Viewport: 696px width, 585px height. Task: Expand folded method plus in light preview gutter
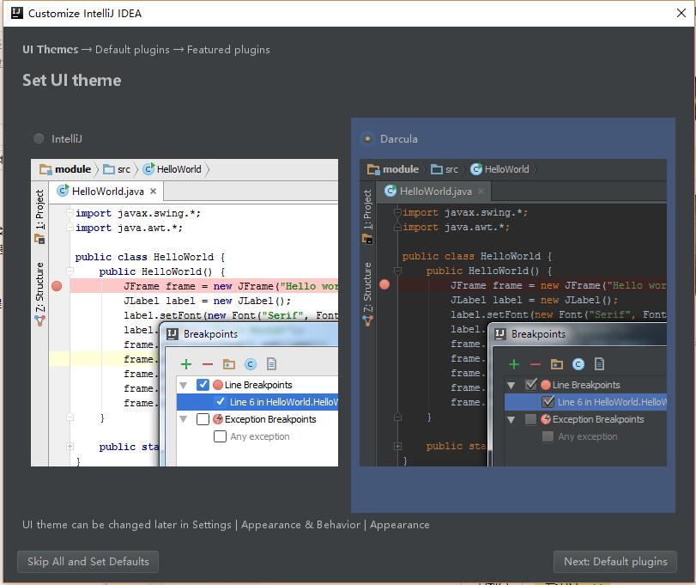tap(70, 447)
